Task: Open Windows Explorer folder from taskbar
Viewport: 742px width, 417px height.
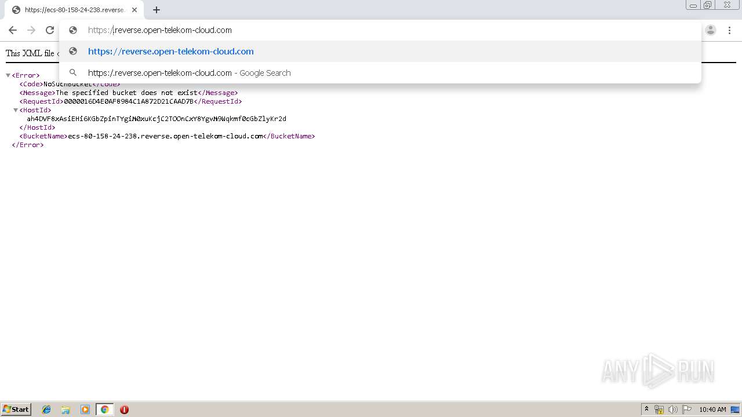Action: point(66,409)
